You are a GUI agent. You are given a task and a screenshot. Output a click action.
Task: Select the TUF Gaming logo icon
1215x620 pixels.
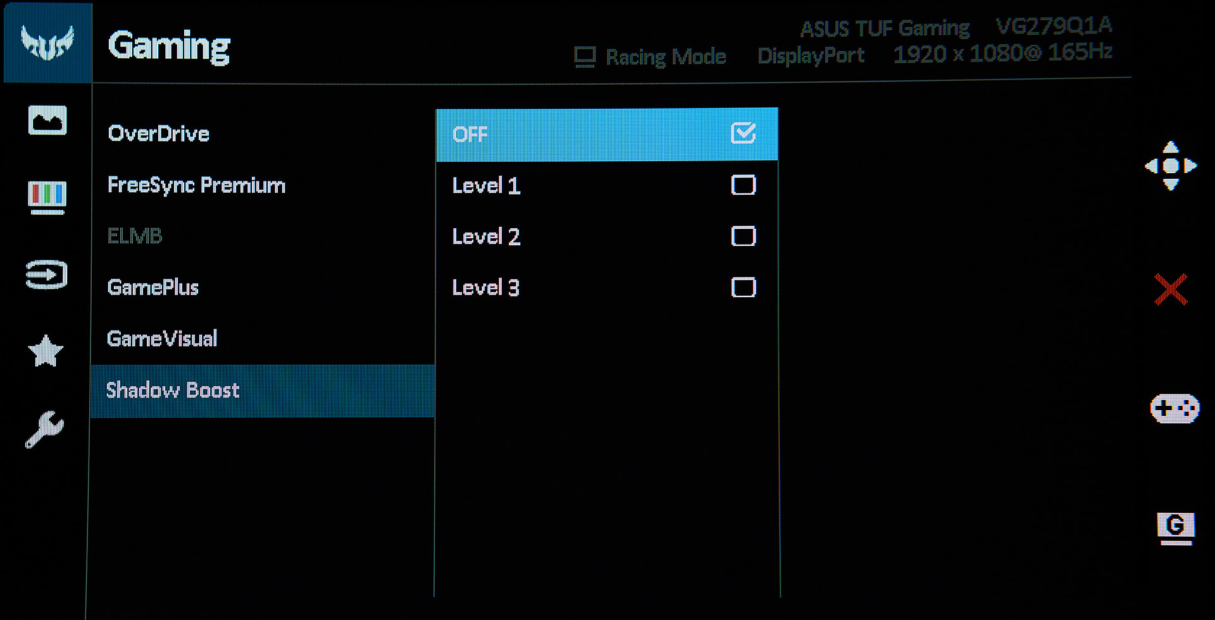click(x=47, y=42)
